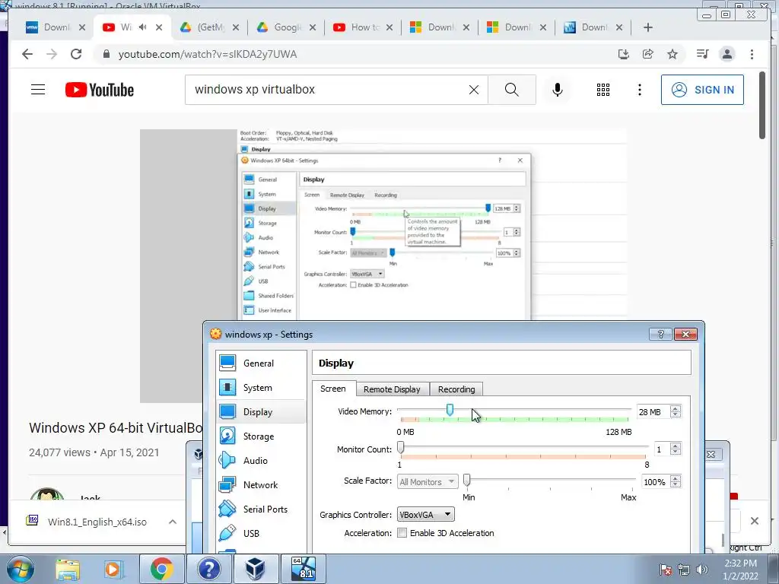779x584 pixels.
Task: Enable 3D Acceleration checkbox
Action: (x=402, y=533)
